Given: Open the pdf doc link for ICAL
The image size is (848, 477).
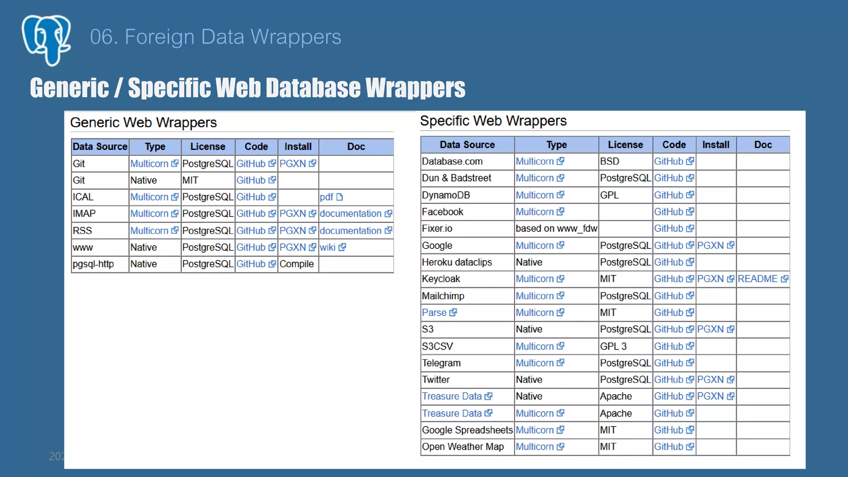Looking at the screenshot, I should [x=331, y=197].
